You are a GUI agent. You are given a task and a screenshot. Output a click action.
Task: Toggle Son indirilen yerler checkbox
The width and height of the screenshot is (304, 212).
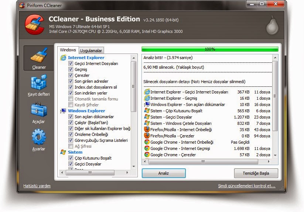pyautogui.click(x=71, y=93)
